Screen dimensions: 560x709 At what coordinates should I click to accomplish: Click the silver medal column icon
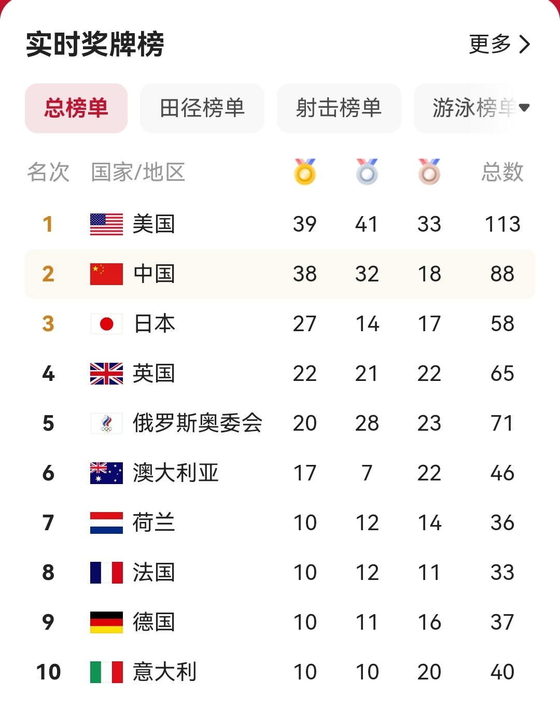coord(367,172)
